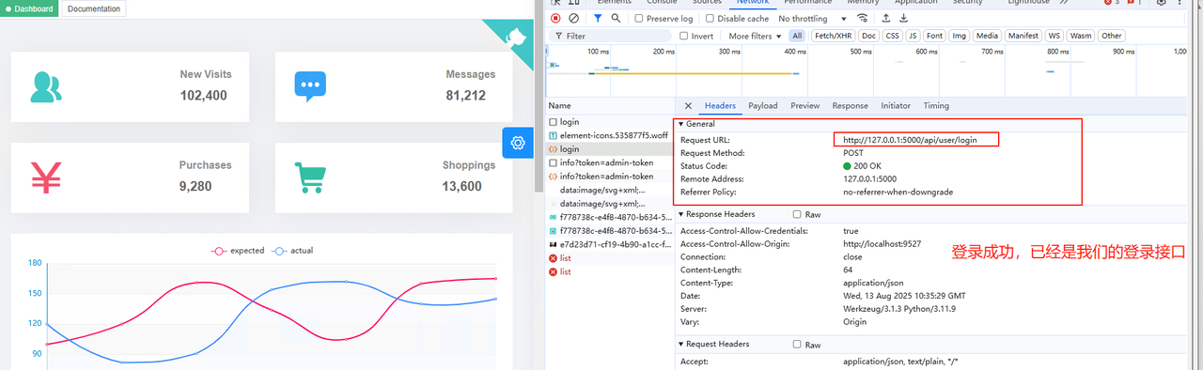Open network conditions wifi icon
The height and width of the screenshot is (370, 1203).
[x=862, y=18]
